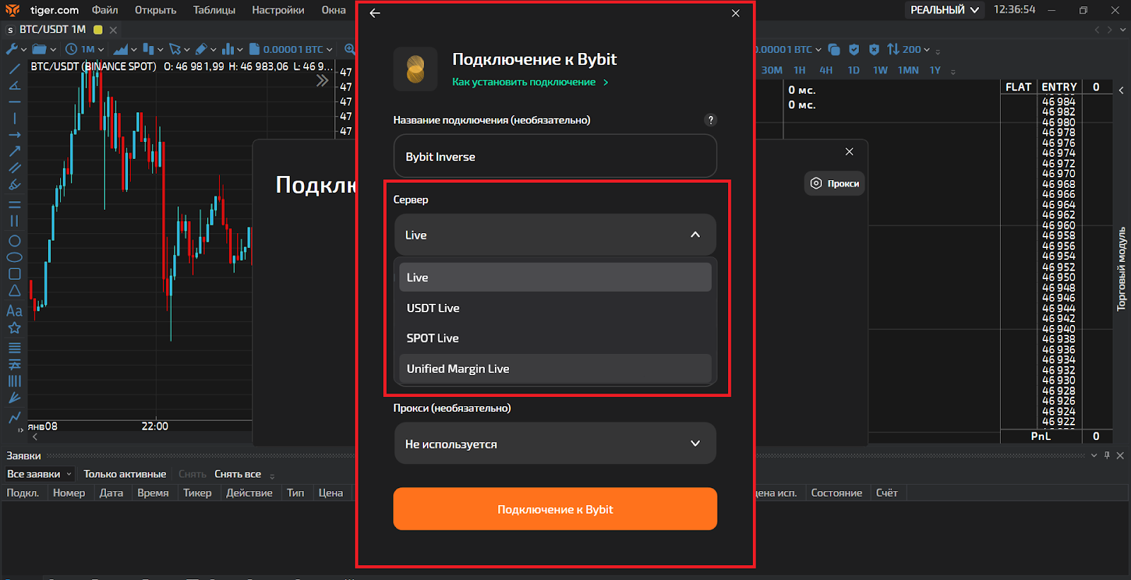Choose Unified Margin Live server option
This screenshot has width=1131, height=580.
(x=555, y=369)
